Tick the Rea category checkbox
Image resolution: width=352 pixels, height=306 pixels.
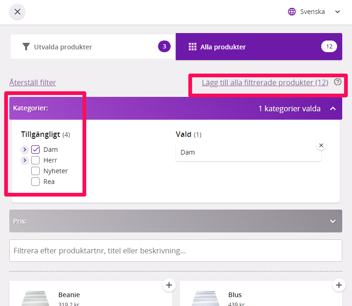click(x=35, y=182)
